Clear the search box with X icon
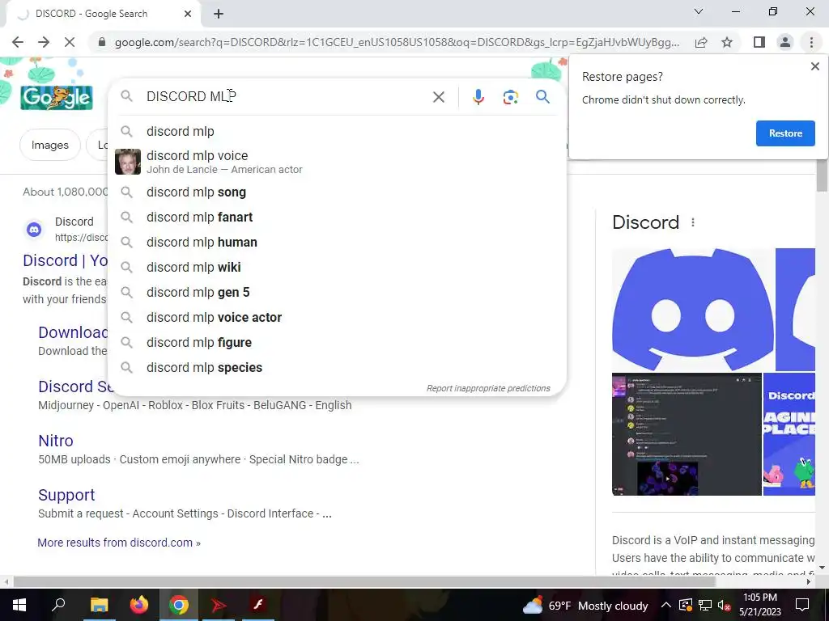 point(438,97)
